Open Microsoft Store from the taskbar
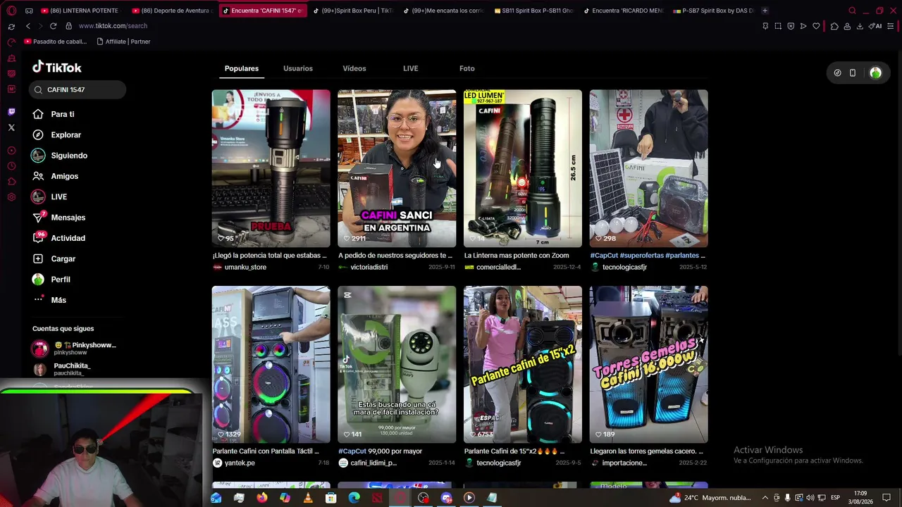The width and height of the screenshot is (902, 507). (330, 498)
